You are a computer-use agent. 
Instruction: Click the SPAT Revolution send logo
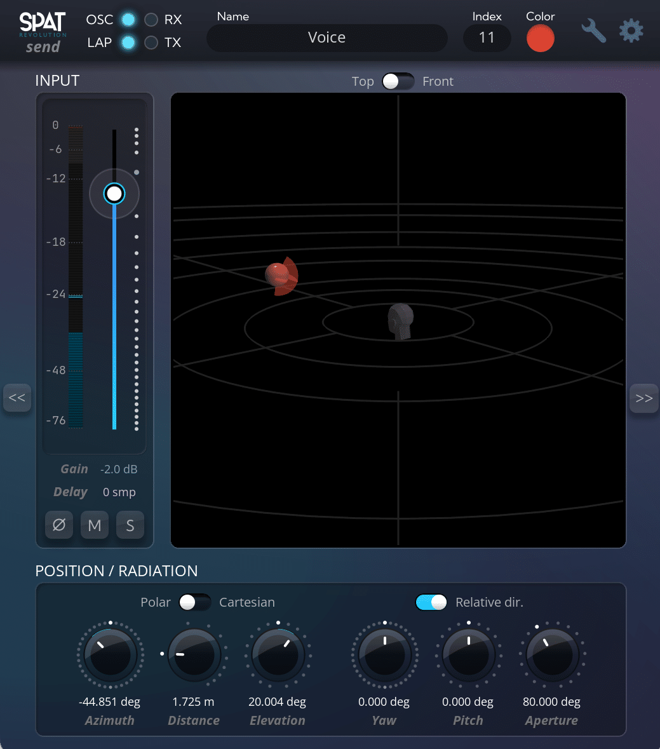[x=43, y=32]
